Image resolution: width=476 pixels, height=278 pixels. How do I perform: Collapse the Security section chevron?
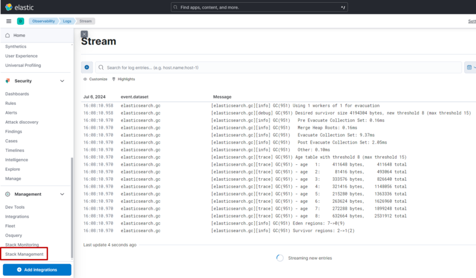62,81
